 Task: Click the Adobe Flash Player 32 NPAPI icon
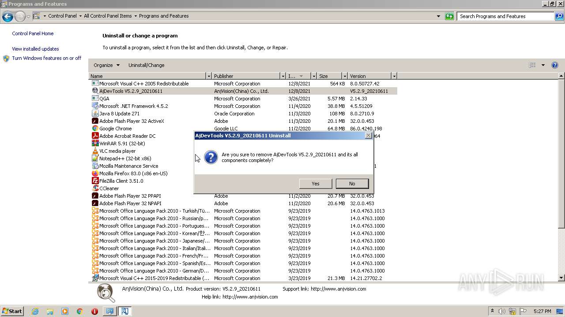[x=95, y=203]
